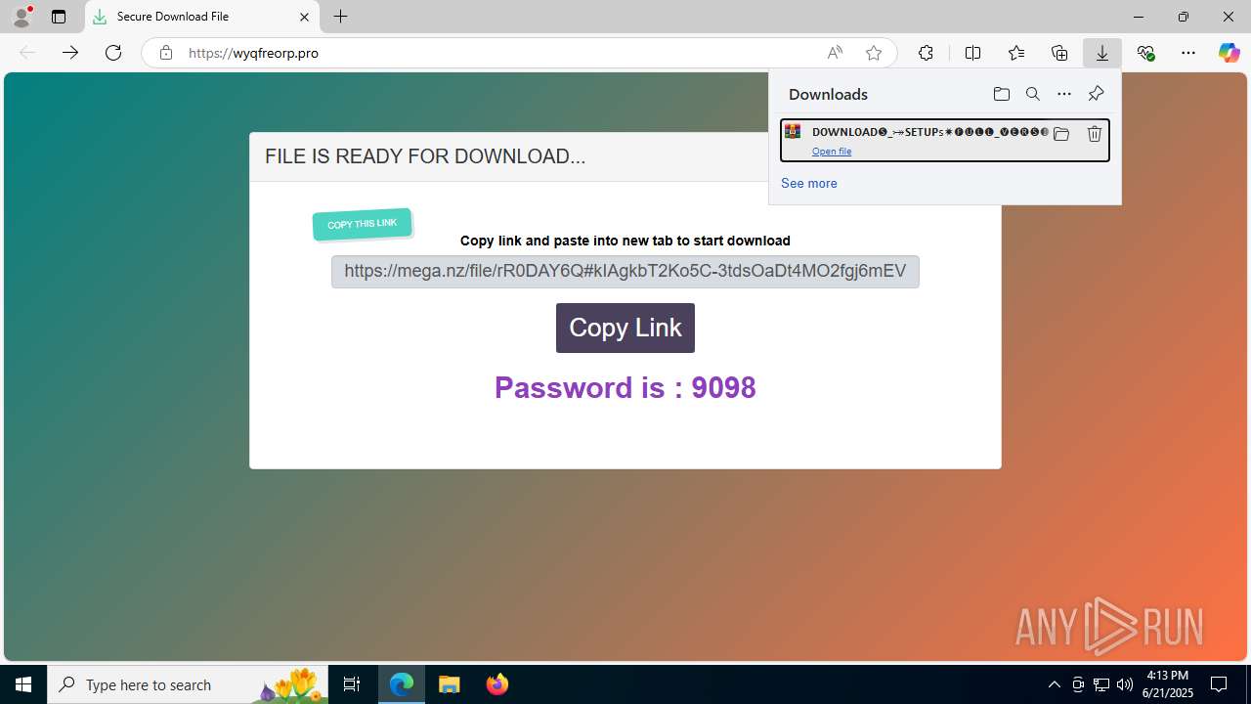The height and width of the screenshot is (704, 1251).
Task: Open File Explorer from taskbar
Action: (x=450, y=684)
